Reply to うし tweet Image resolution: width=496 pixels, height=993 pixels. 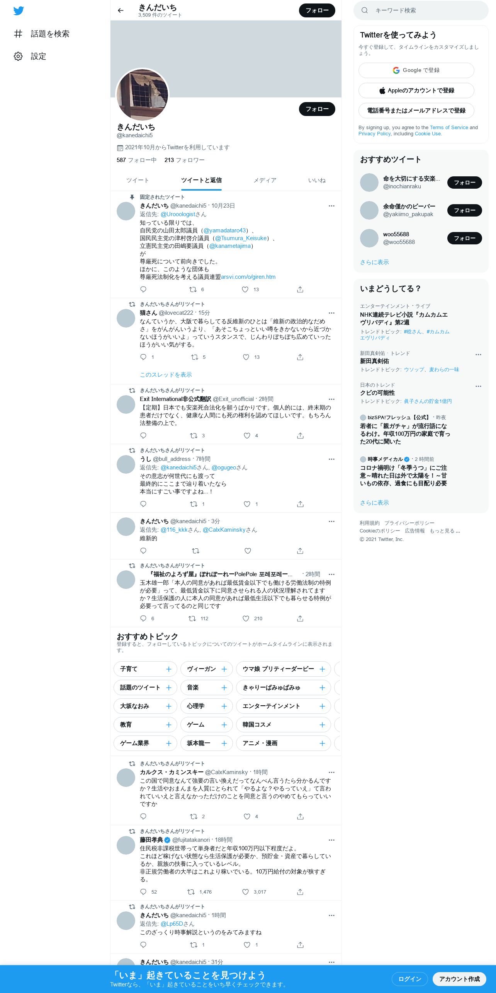[x=143, y=504]
